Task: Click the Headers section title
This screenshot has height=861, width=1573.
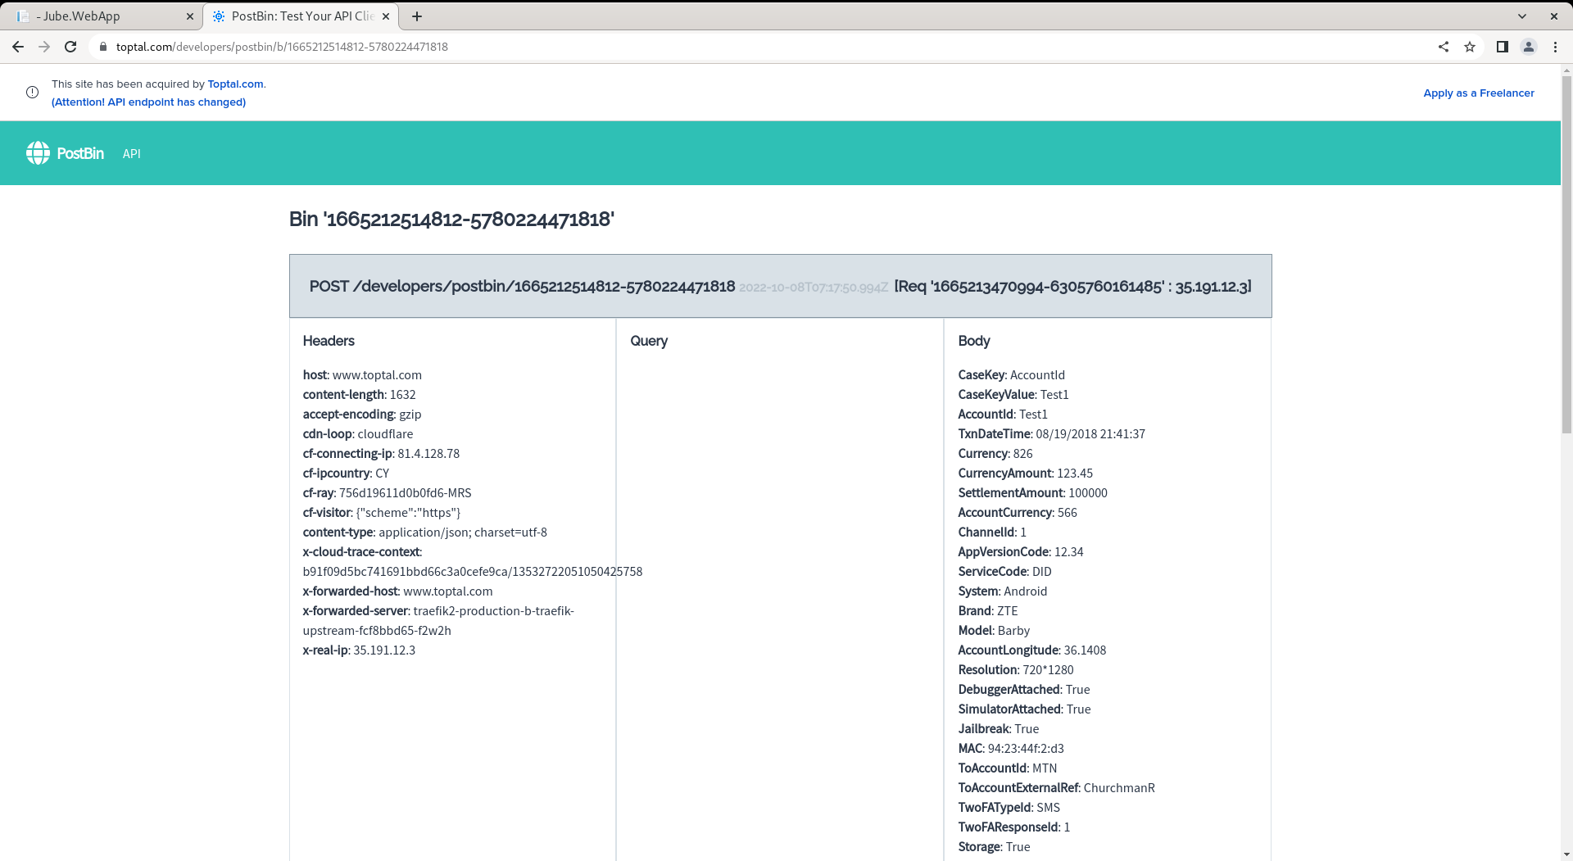Action: click(x=329, y=341)
